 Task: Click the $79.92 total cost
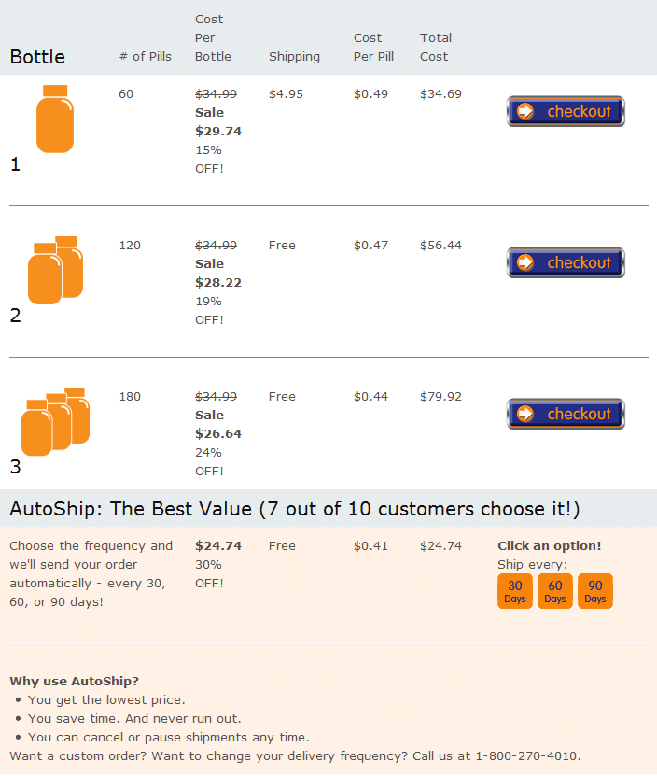coord(440,397)
